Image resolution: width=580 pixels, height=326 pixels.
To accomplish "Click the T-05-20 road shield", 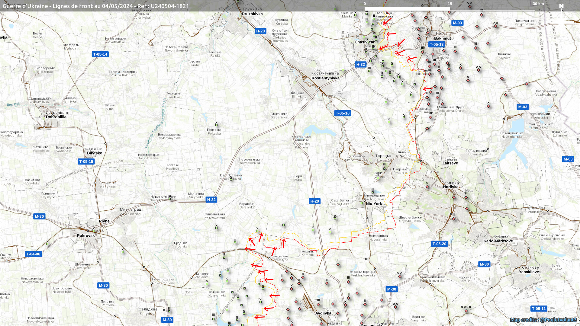I will (x=439, y=244).
